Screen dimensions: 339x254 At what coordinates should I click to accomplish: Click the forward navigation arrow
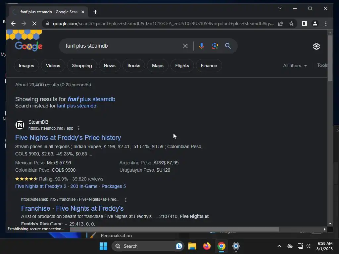pos(24,23)
